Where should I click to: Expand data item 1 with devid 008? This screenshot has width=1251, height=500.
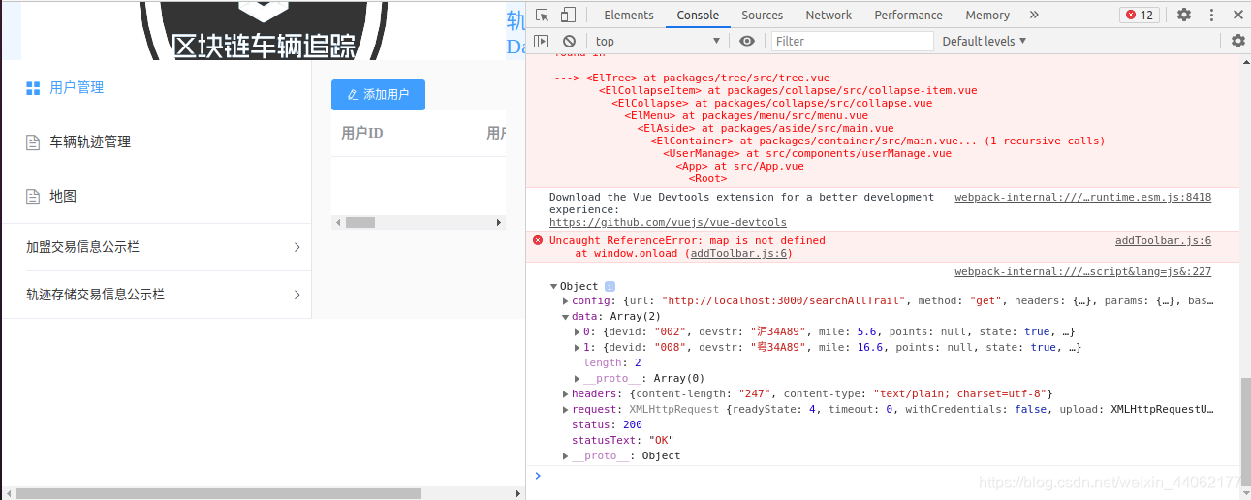[578, 347]
